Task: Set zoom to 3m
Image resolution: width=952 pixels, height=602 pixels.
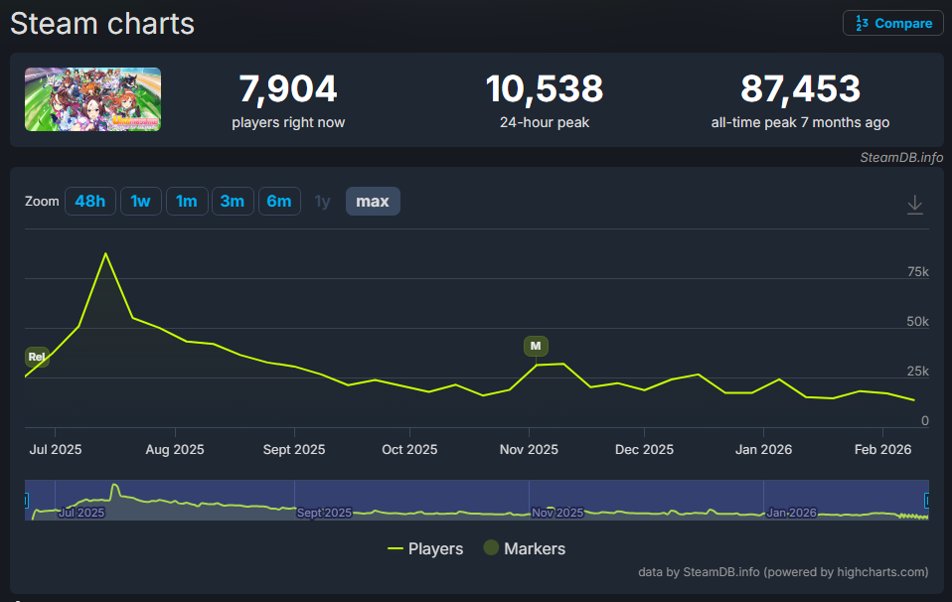Action: pos(232,201)
